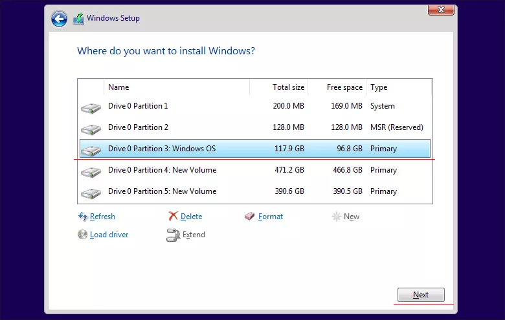Image resolution: width=505 pixels, height=320 pixels.
Task: Click the drive icon for Partition 5
Action: click(x=91, y=193)
